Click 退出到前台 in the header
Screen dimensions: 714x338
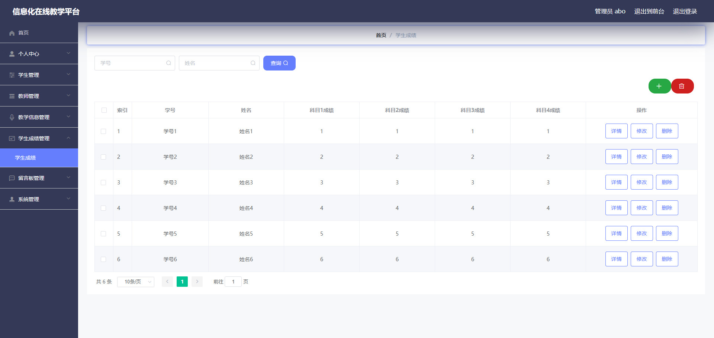tap(649, 12)
